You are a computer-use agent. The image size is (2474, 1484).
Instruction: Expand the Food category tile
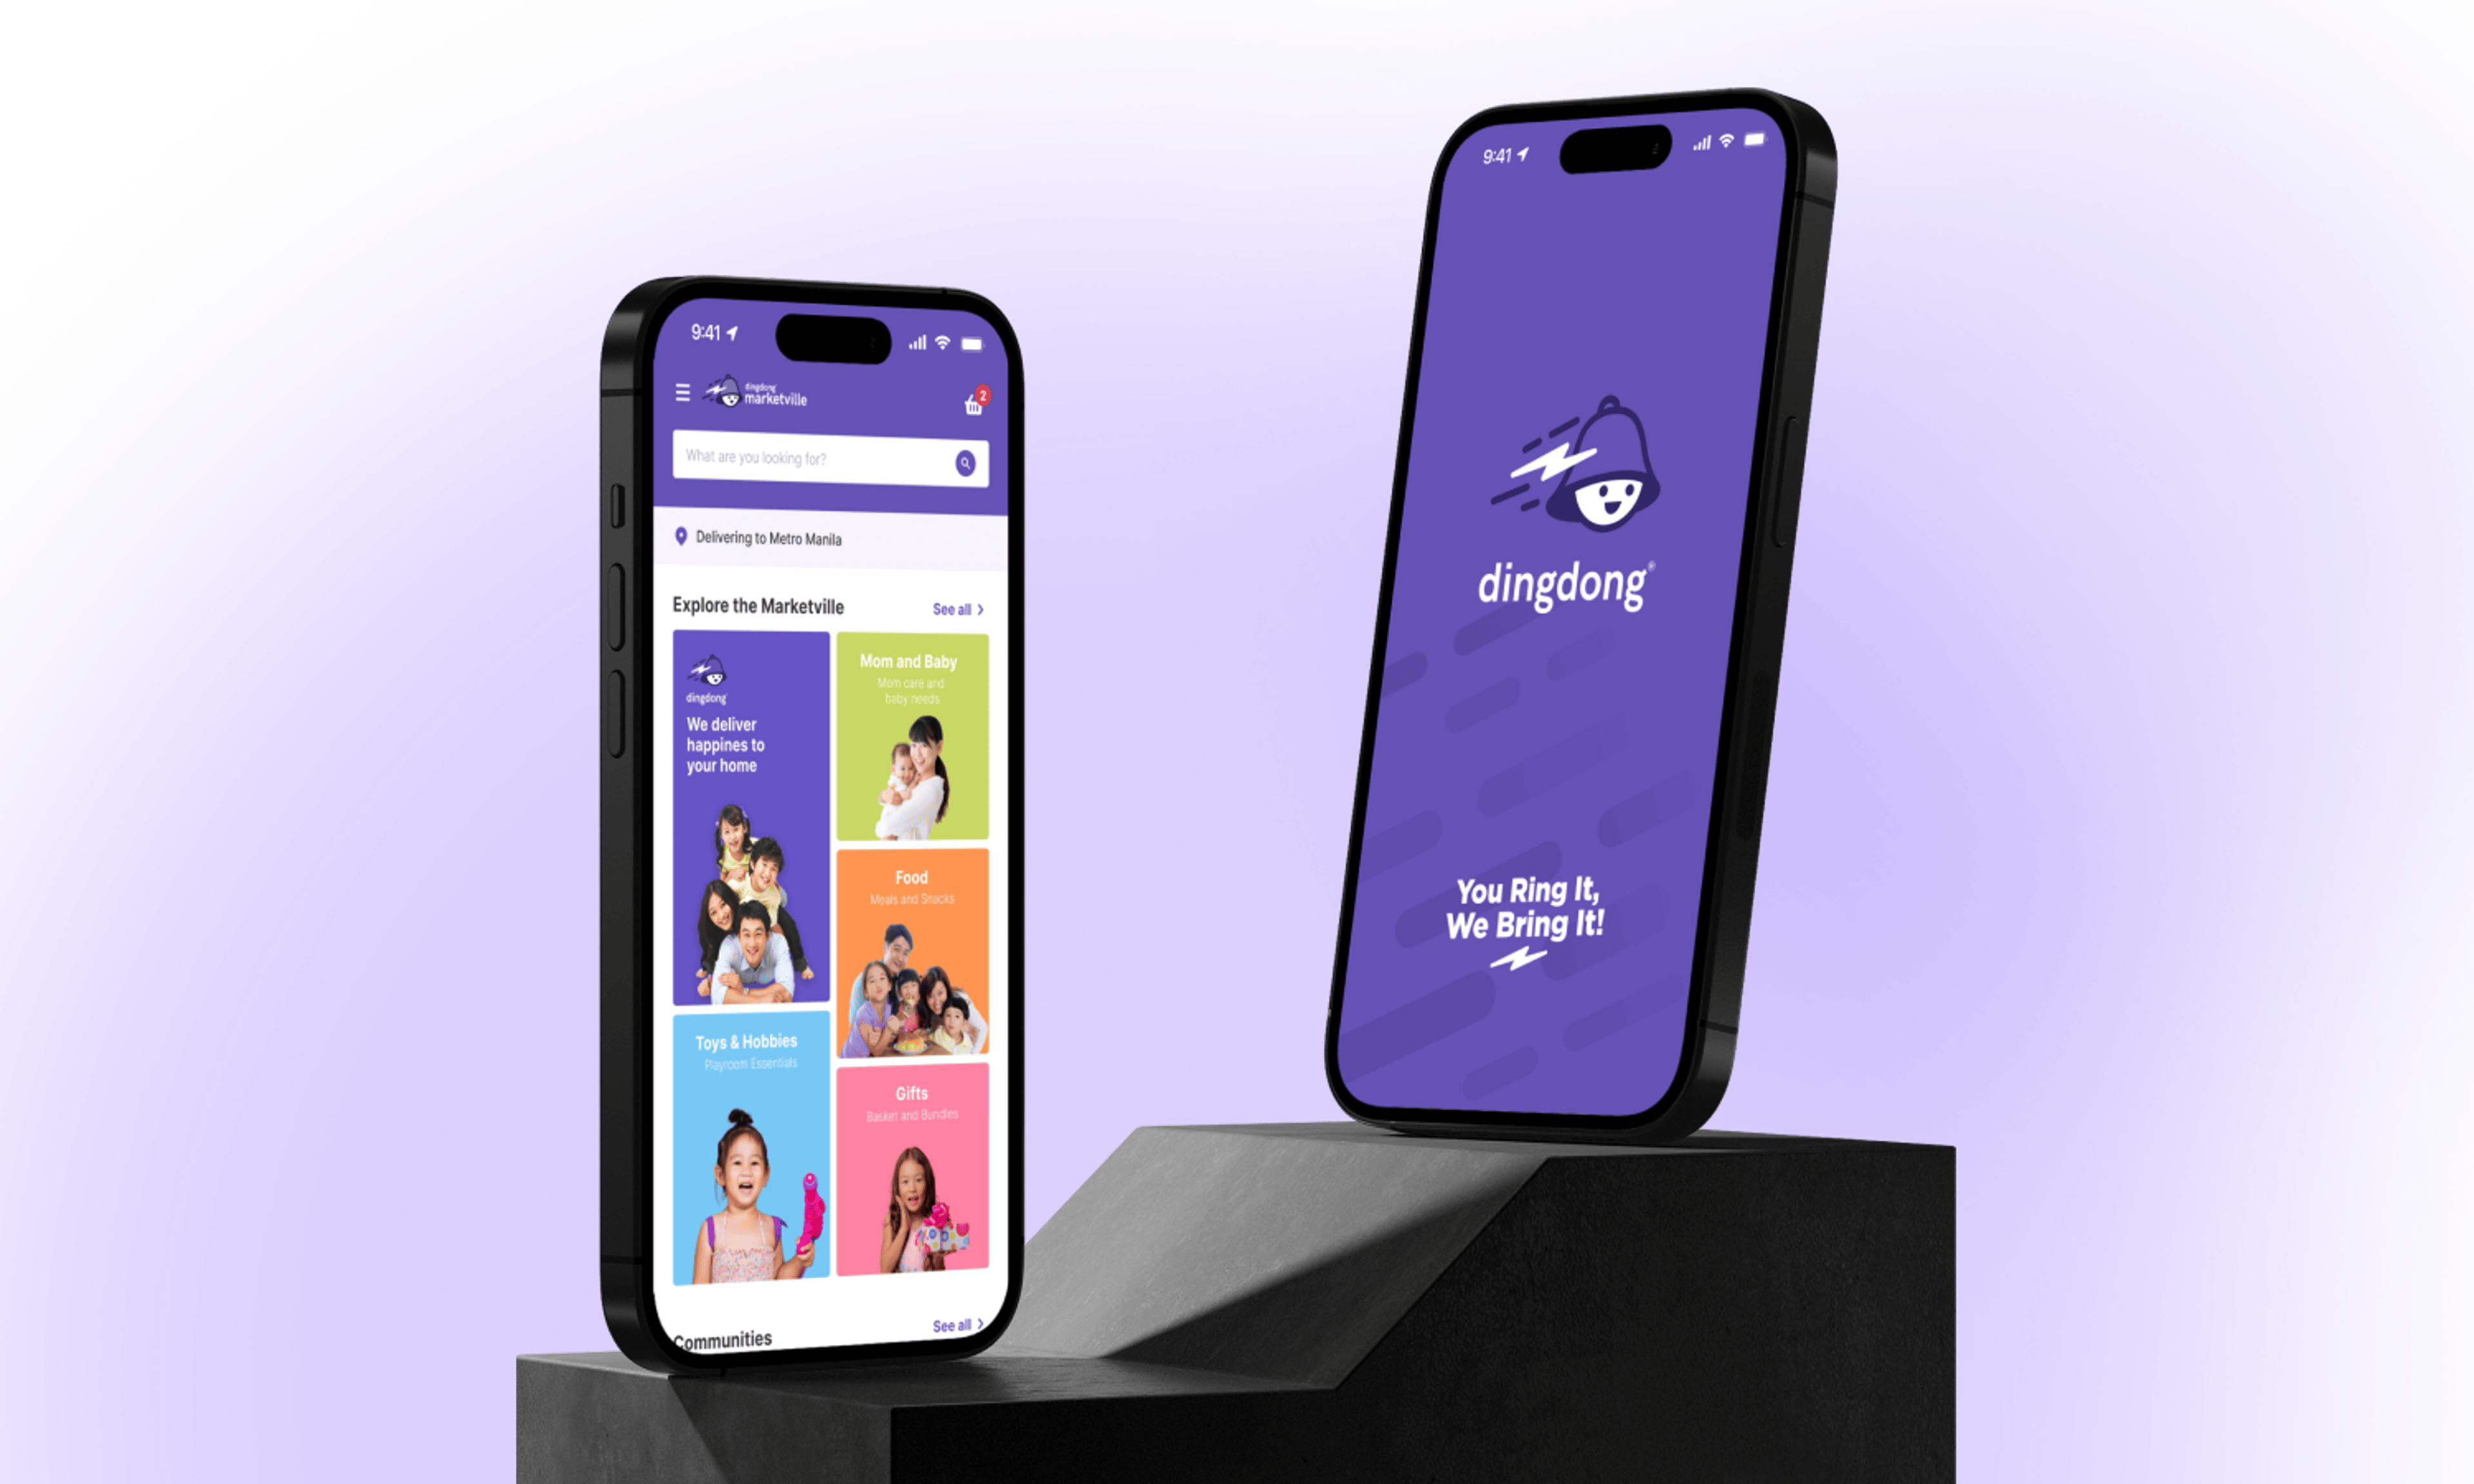pos(910,937)
